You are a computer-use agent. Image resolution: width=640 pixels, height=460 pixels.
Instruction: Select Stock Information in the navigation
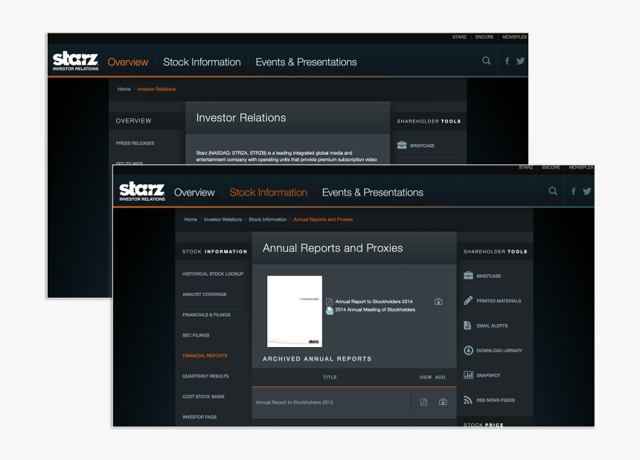pyautogui.click(x=268, y=192)
